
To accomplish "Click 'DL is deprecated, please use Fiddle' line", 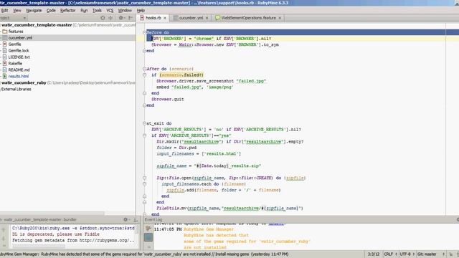I will point(56,234).
